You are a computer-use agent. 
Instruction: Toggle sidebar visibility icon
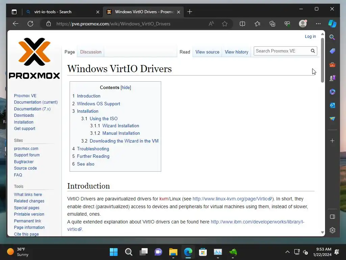332,217
